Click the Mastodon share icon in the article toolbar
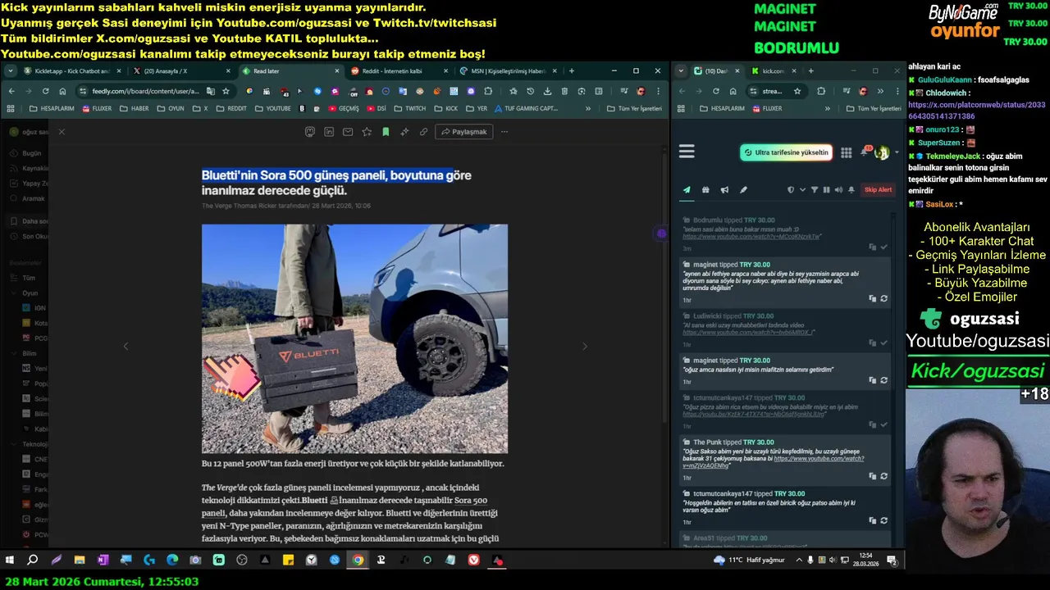Screen dimensions: 1050x590 tap(309, 131)
